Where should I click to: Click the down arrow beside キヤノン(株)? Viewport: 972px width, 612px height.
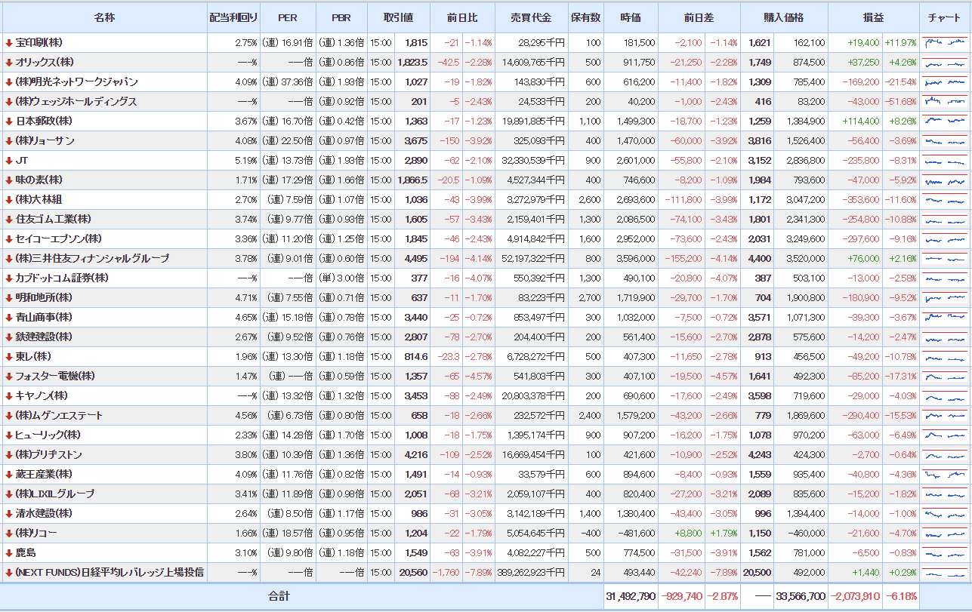tap(8, 396)
